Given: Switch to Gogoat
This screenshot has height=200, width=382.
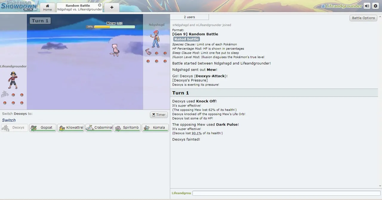Looking at the screenshot, I should 43,128.
